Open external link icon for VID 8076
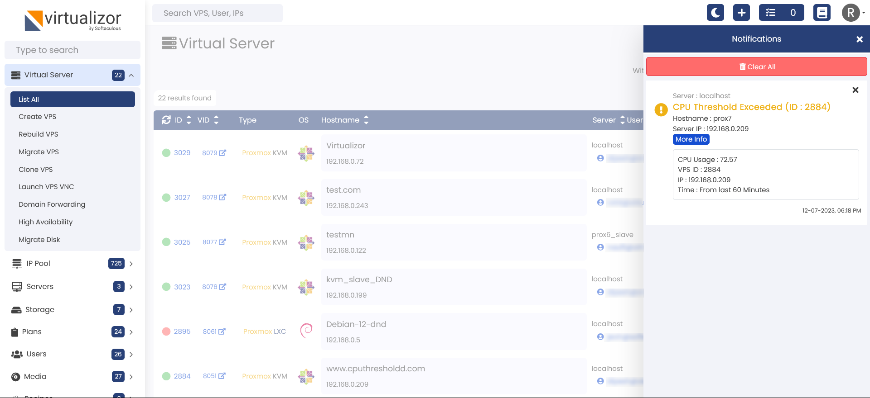870x398 pixels. click(222, 287)
